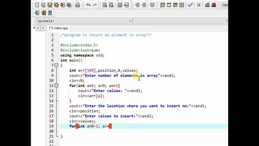259x146 pixels.
Task: Click the #include<iostream> line
Action: pos(80,50)
